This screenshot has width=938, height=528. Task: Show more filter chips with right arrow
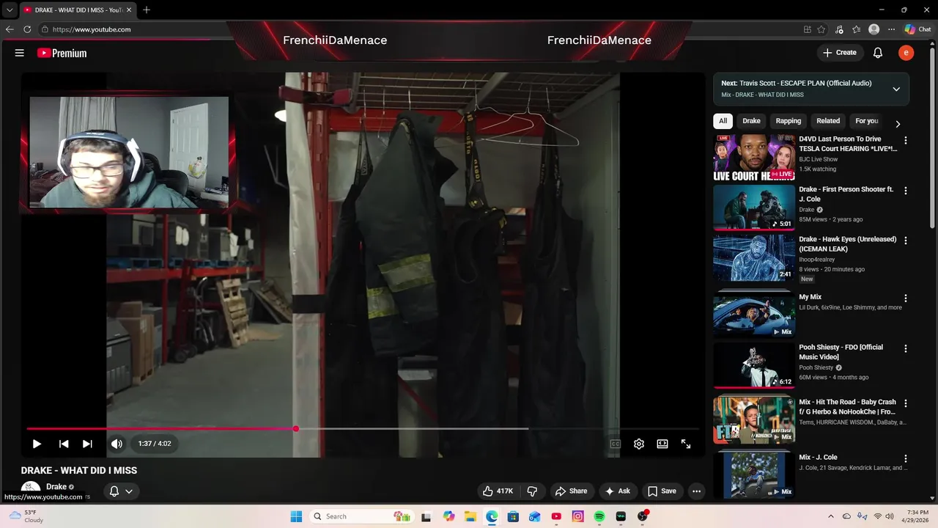pyautogui.click(x=898, y=123)
